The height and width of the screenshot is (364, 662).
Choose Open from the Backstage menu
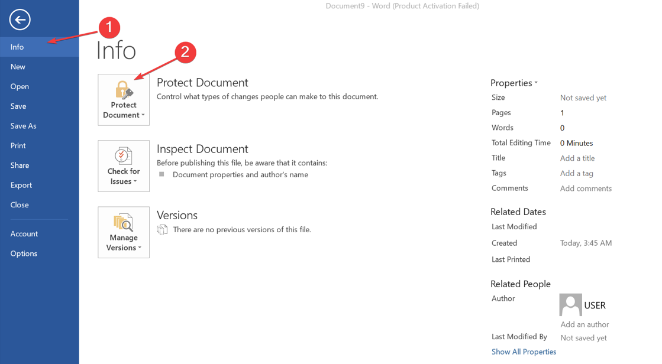point(39,86)
